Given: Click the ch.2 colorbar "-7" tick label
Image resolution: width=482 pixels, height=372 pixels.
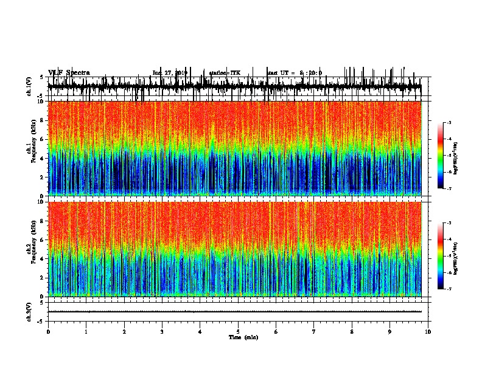Looking at the screenshot, I should coord(449,289).
